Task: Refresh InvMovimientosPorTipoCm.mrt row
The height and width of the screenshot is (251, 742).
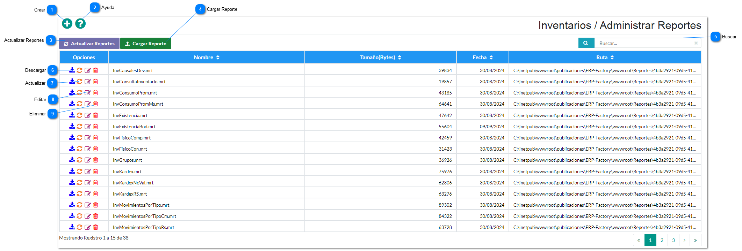Action: 80,216
